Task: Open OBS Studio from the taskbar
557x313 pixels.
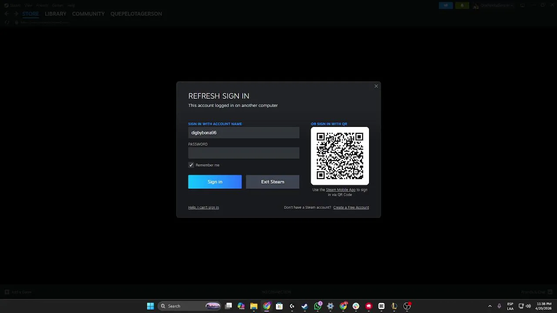Action: point(407,306)
